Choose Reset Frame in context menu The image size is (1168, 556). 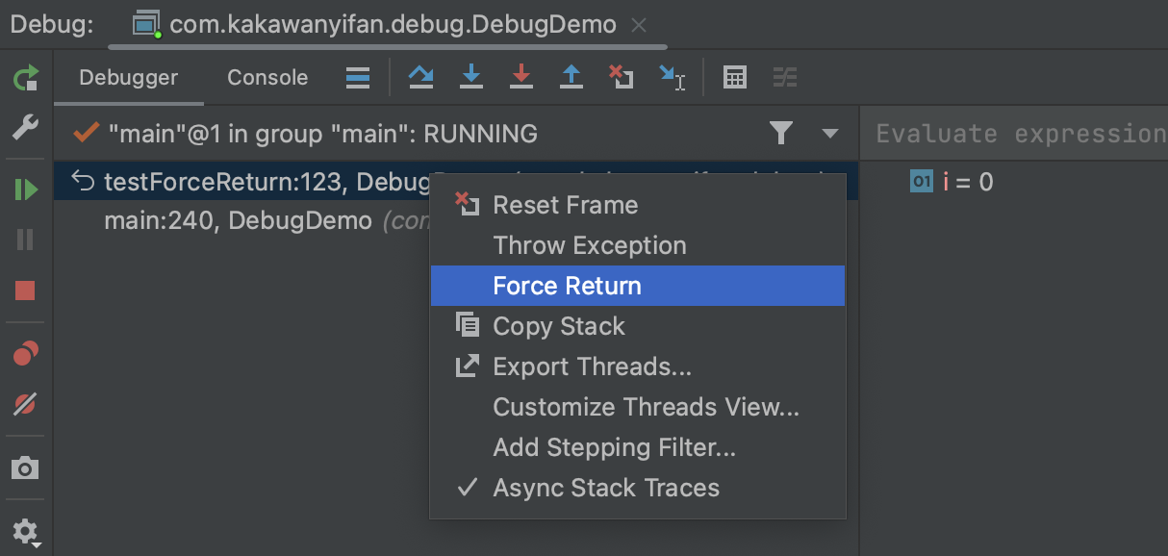565,205
